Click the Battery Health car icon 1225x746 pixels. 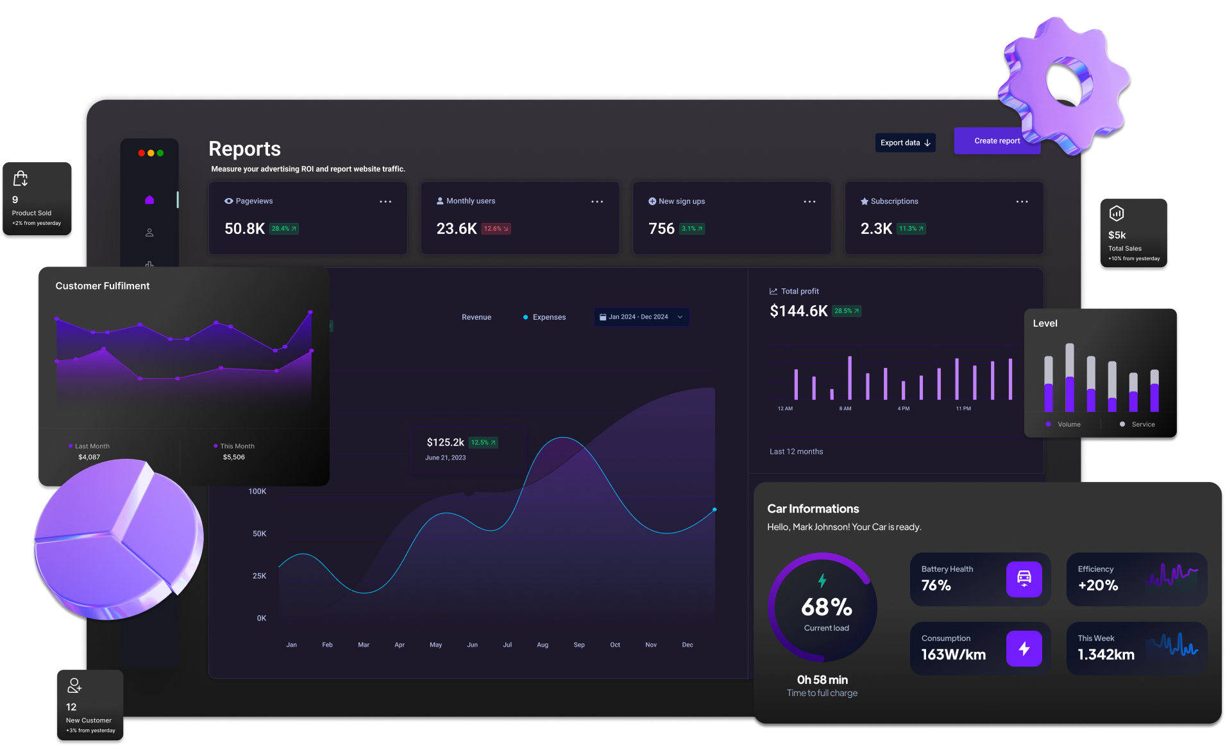point(1024,579)
